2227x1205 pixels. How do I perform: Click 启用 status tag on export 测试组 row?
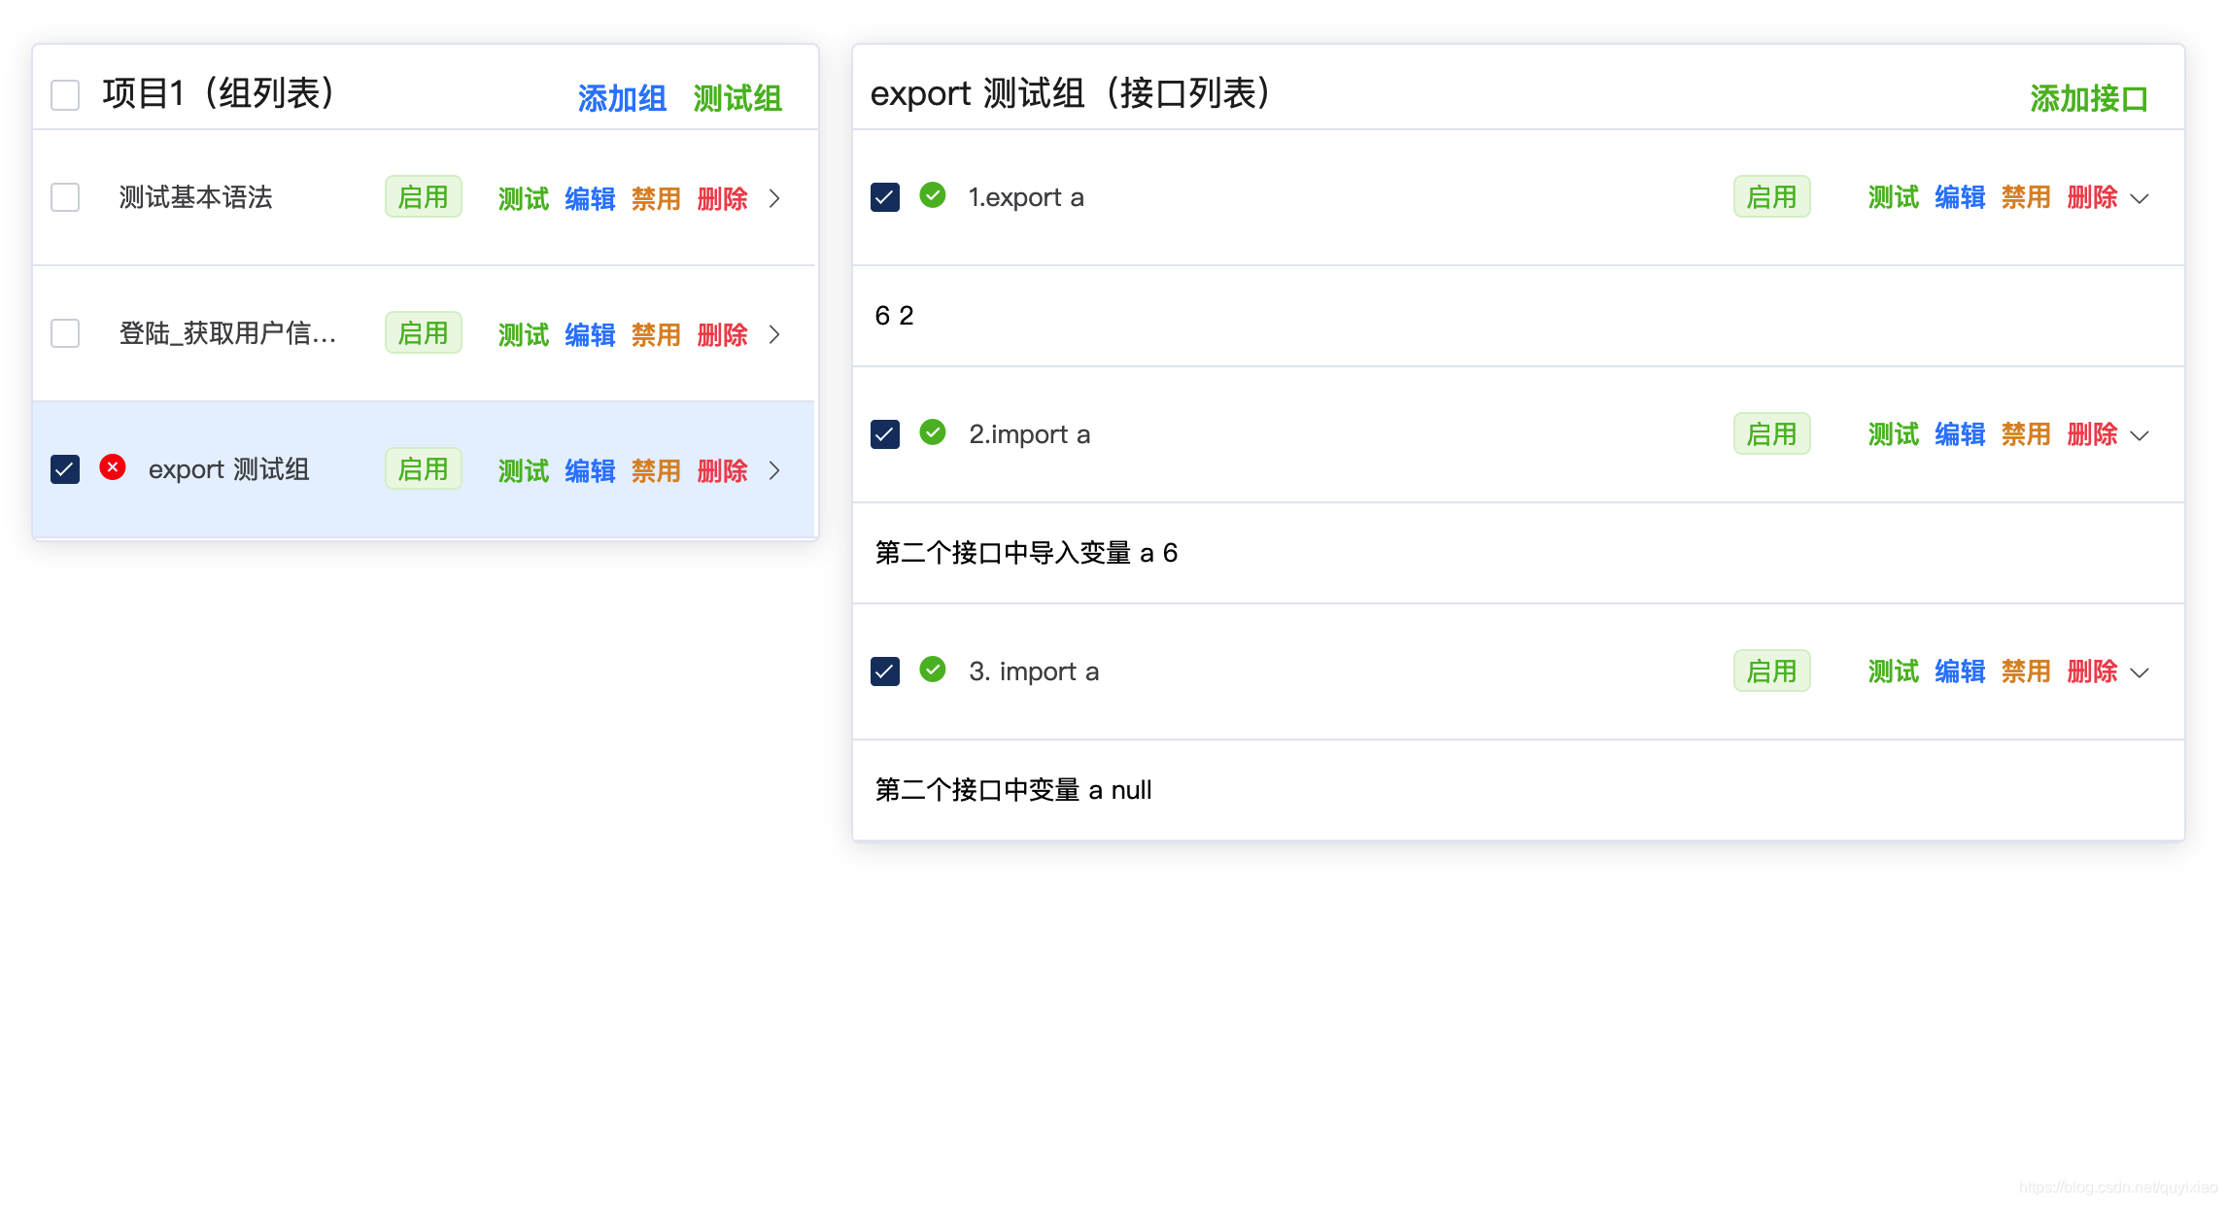424,469
